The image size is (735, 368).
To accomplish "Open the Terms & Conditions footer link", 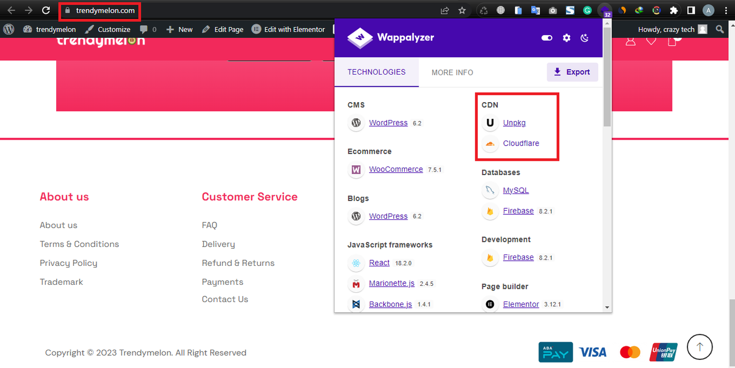I will pos(79,245).
